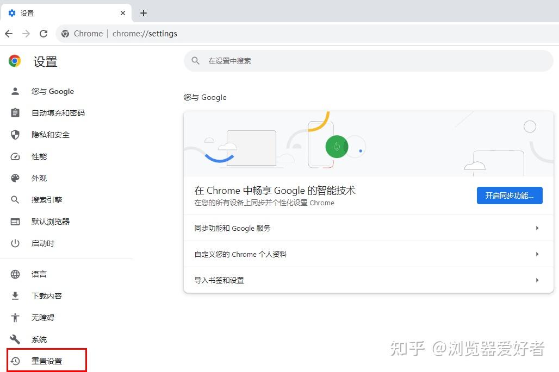Open 自定义您的 Chrome 个人资料 row
Image resolution: width=559 pixels, height=372 pixels.
(368, 254)
